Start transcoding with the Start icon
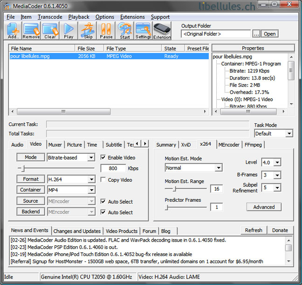The height and width of the screenshot is (285, 302). tap(125, 31)
